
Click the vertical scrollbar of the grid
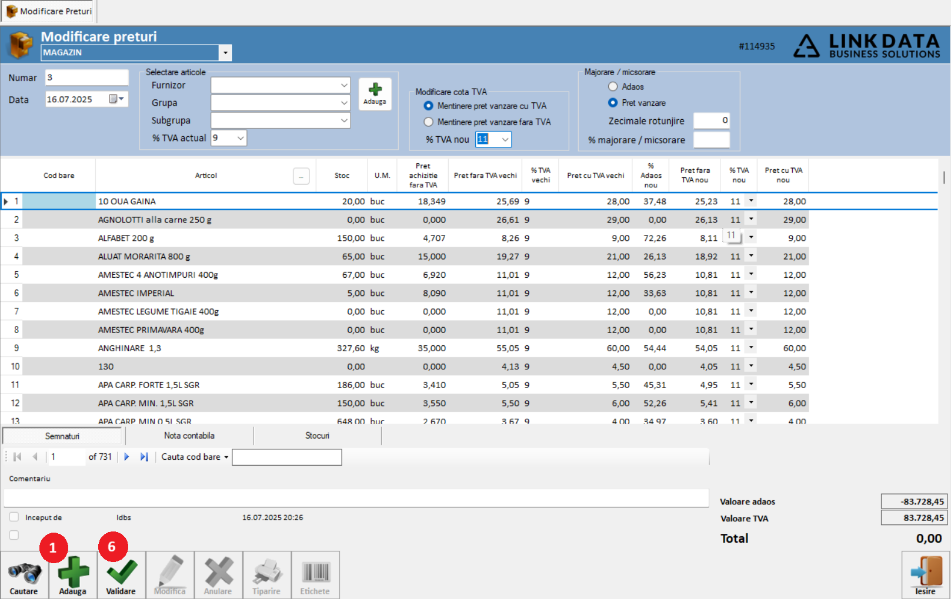944,291
